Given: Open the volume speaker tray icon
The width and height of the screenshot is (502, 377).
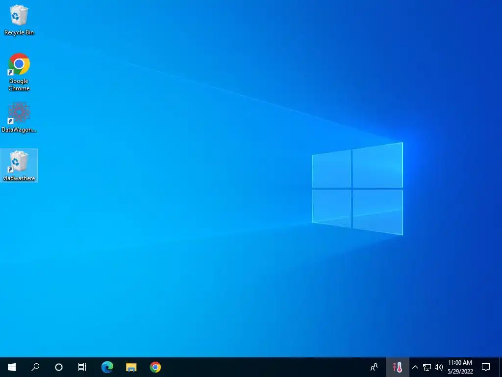Looking at the screenshot, I should click(439, 367).
